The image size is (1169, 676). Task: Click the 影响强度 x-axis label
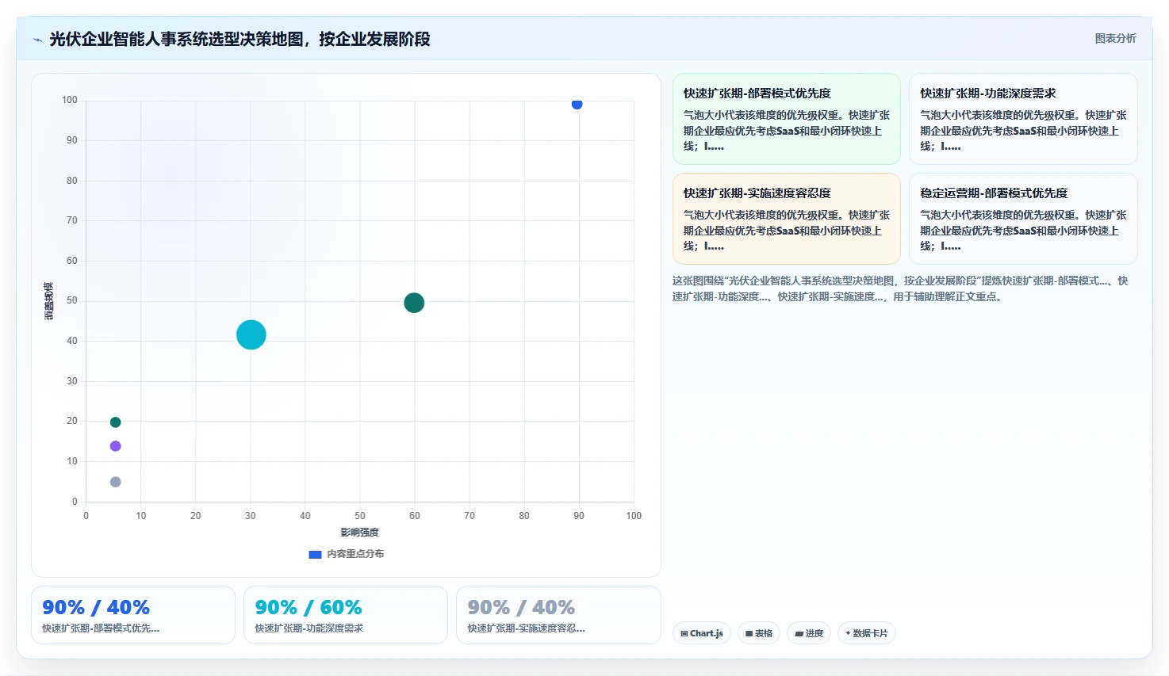(x=359, y=533)
